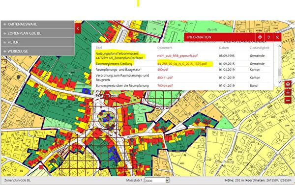This screenshot has width=295, height=185.
Task: Open the 400.pdf document link
Action: (163, 70)
